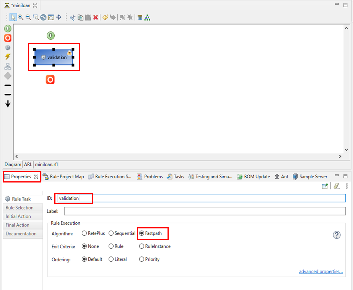The image size is (353, 290).
Task: Select the validation task box in the diagram
Action: [x=54, y=57]
